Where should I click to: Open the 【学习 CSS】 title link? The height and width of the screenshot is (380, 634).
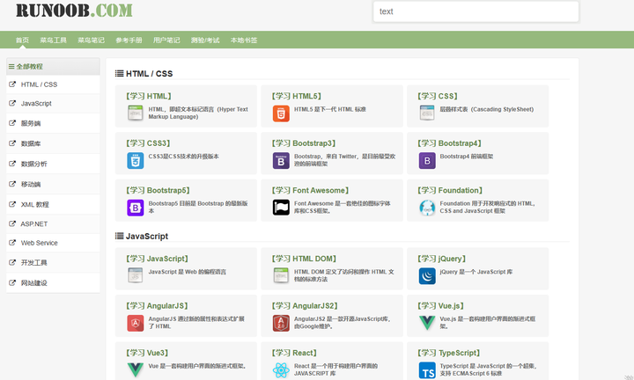(438, 96)
